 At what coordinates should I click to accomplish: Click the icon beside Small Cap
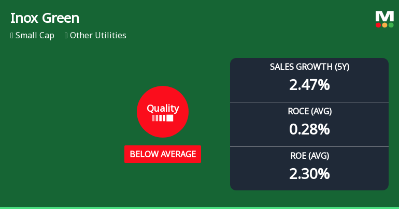pyautogui.click(x=12, y=36)
